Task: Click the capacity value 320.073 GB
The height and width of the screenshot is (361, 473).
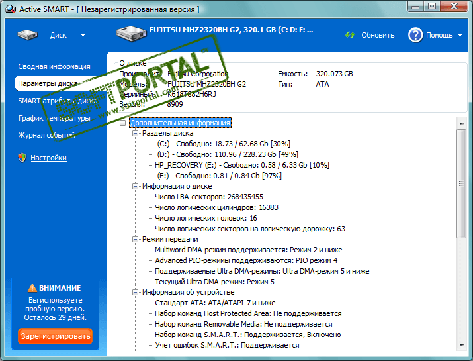Action: click(x=334, y=74)
